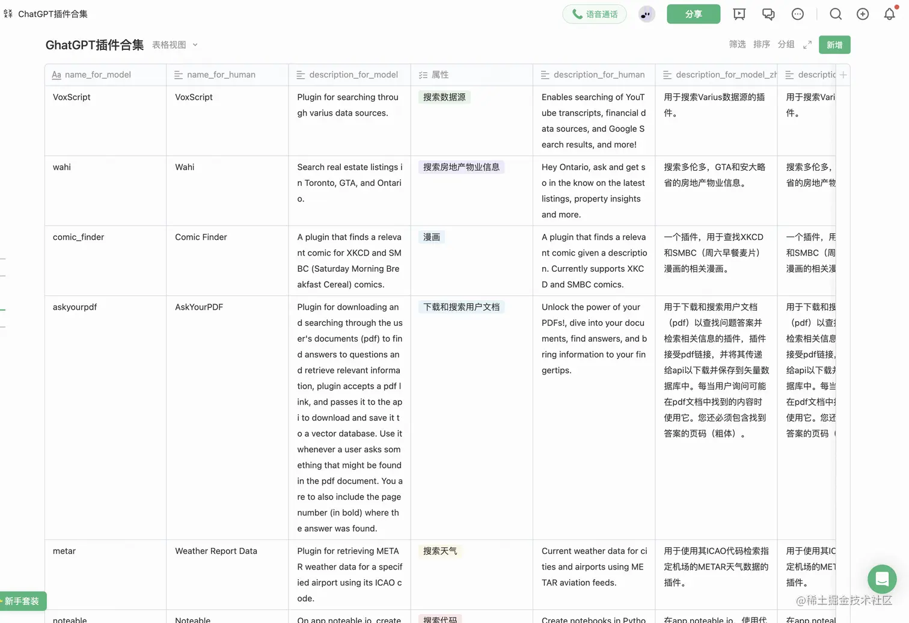Viewport: 909px width, 623px height.
Task: Click the name_for_human column header
Action: pos(227,75)
